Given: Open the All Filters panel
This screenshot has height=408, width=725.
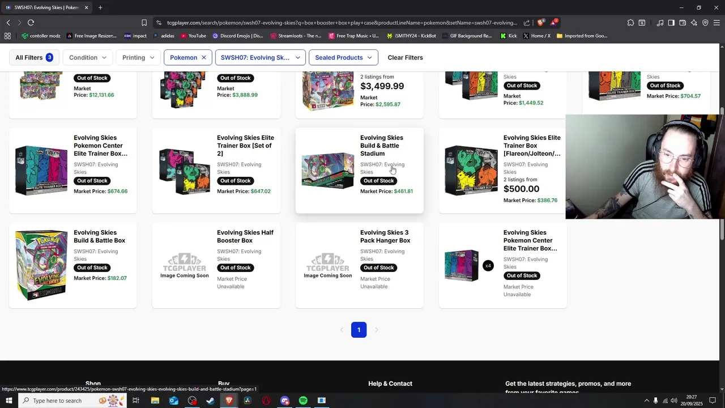Looking at the screenshot, I should point(34,58).
